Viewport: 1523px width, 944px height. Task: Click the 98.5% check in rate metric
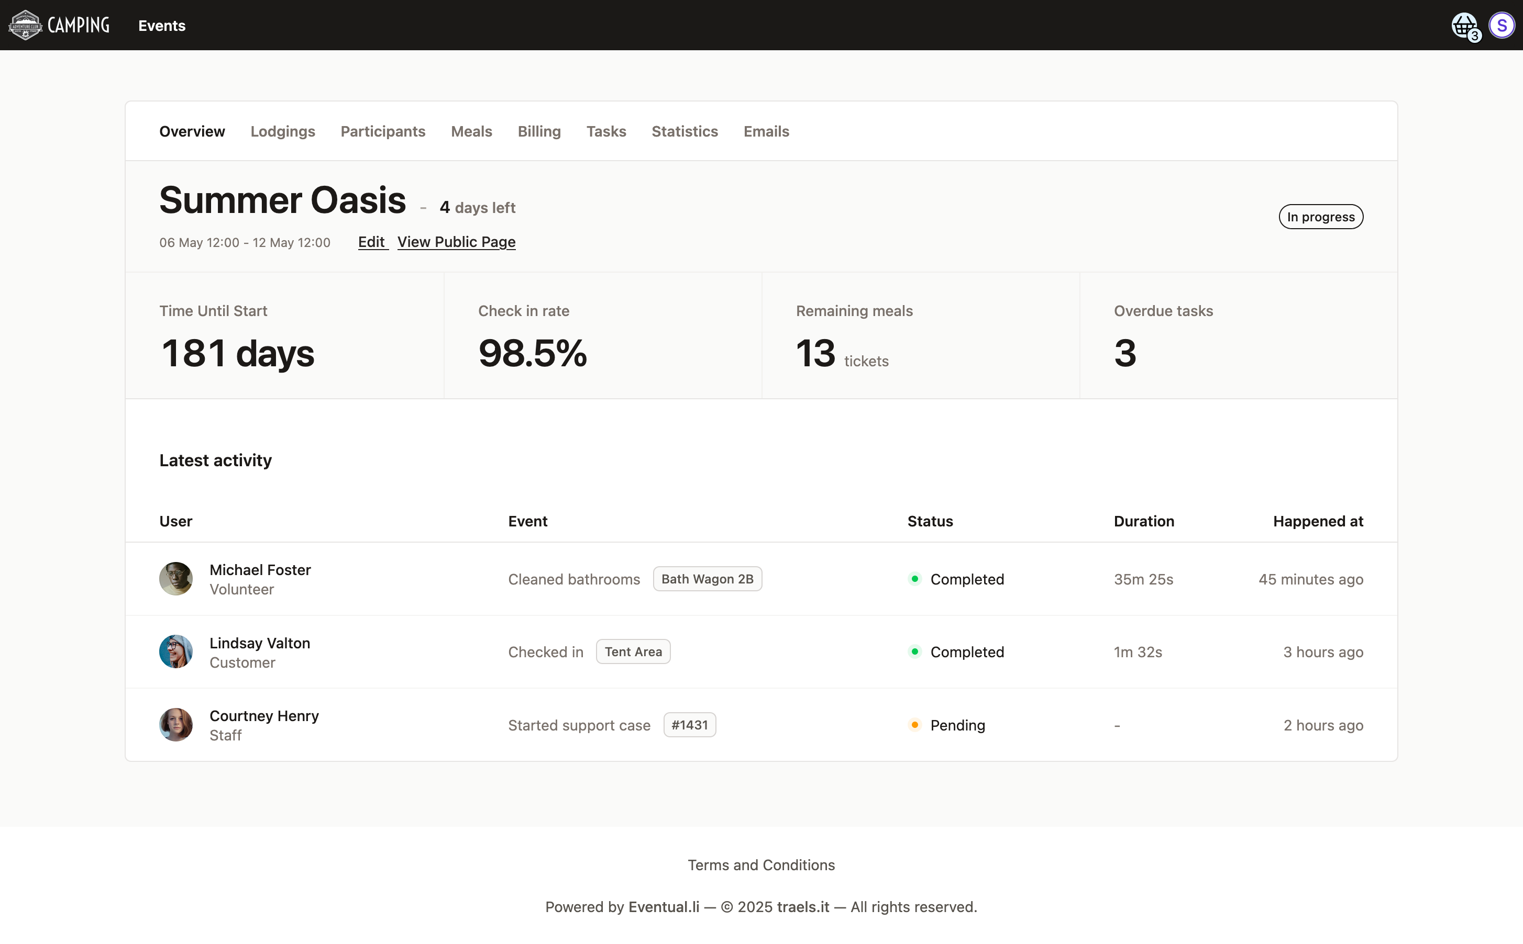click(x=532, y=353)
